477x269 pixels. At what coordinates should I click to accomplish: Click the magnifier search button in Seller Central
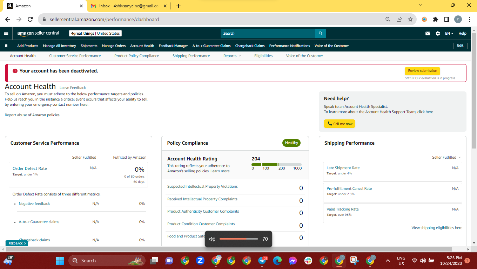click(x=321, y=33)
